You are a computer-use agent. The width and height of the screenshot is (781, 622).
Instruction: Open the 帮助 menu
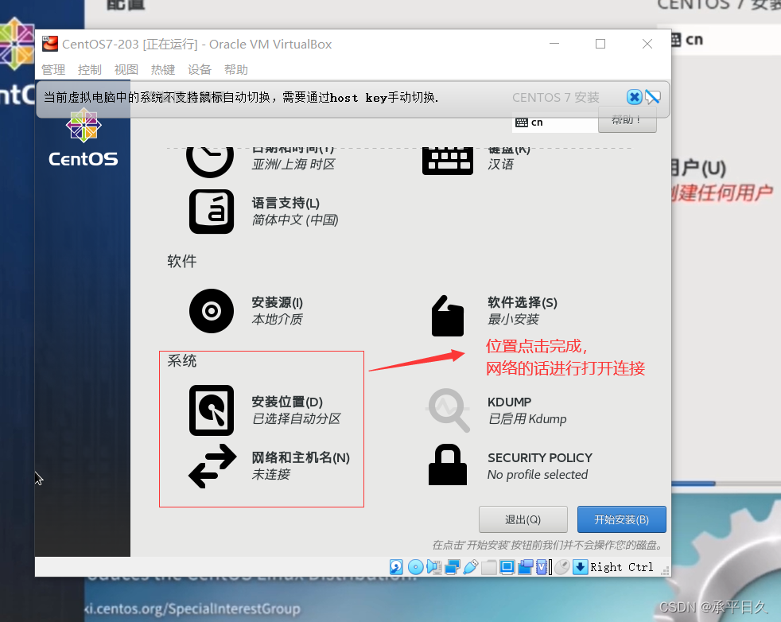[236, 70]
